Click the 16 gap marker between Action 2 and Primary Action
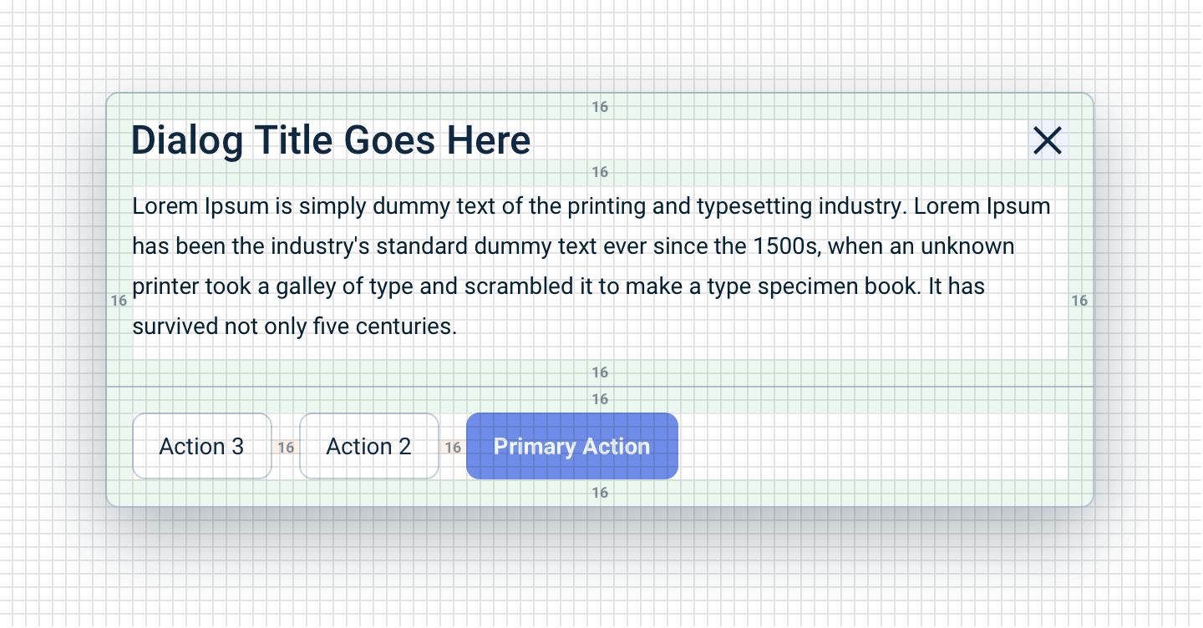 tap(453, 447)
